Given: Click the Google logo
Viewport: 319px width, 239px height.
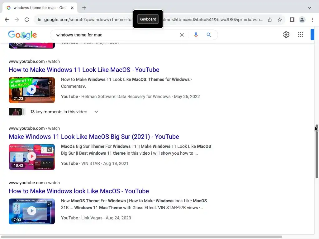Looking at the screenshot, I should 22,35.
